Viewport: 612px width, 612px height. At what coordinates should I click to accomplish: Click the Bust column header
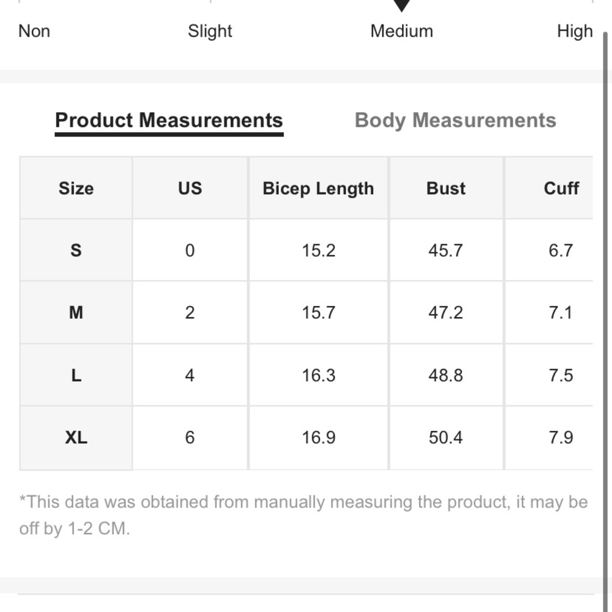(x=446, y=188)
